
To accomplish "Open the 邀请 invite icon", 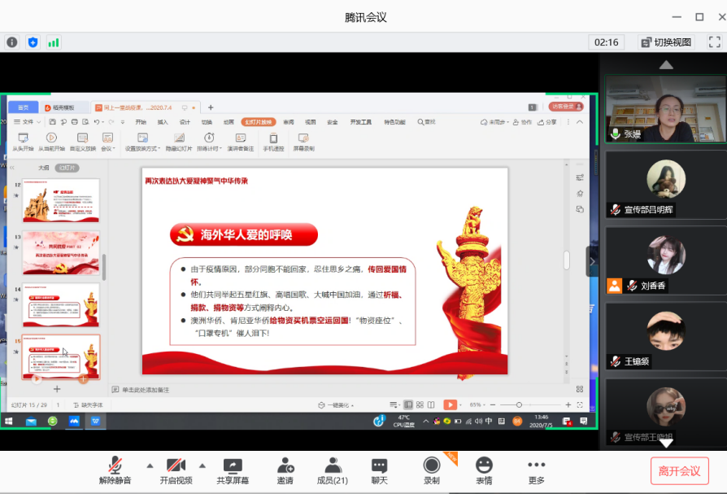I will pos(285,470).
